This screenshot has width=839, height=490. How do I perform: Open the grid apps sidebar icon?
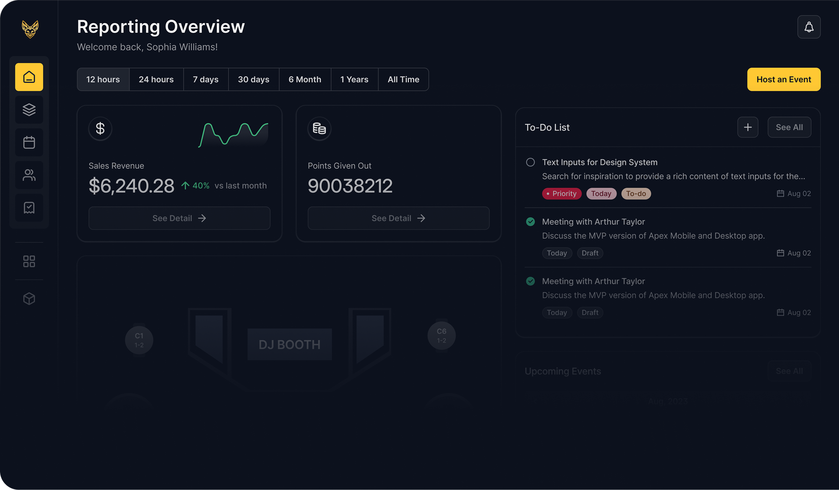click(29, 261)
